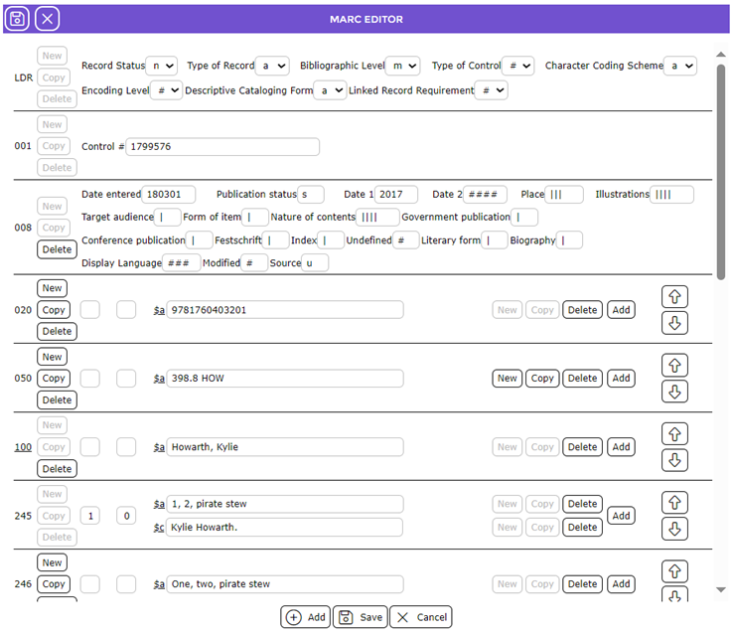
Task: Copy the 020 field
Action: tap(54, 310)
